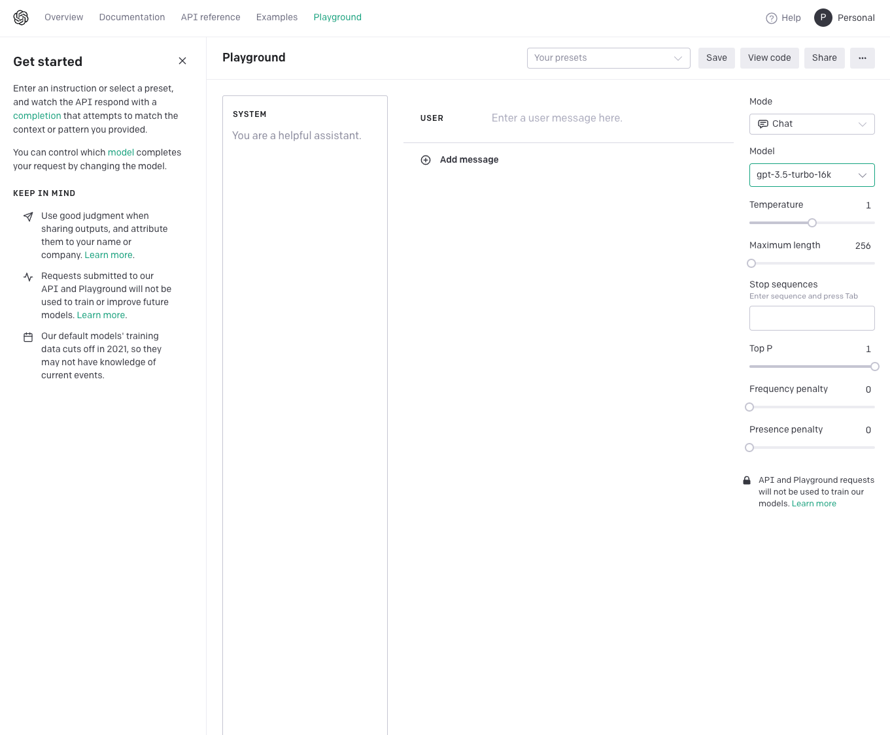The image size is (890, 735).
Task: Go to the Overview tab
Action: [64, 18]
